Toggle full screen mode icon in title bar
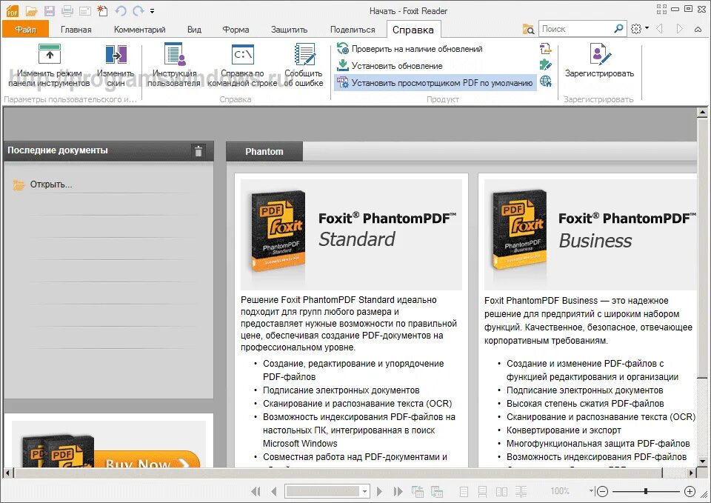 click(661, 9)
